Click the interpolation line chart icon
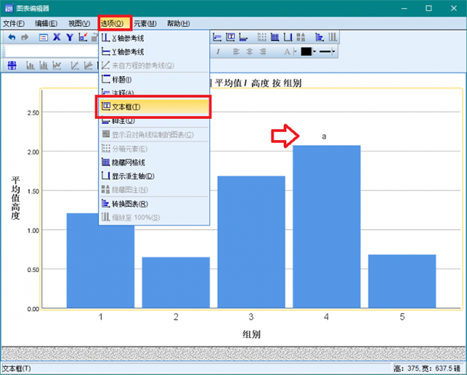Screen dimensions: 467x375 point(57,65)
